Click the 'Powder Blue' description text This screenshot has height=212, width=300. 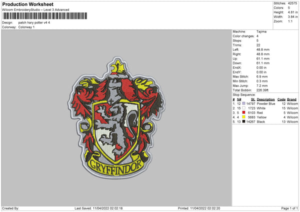point(266,103)
